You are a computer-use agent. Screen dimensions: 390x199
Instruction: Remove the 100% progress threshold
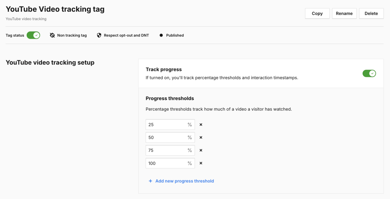tap(201, 164)
